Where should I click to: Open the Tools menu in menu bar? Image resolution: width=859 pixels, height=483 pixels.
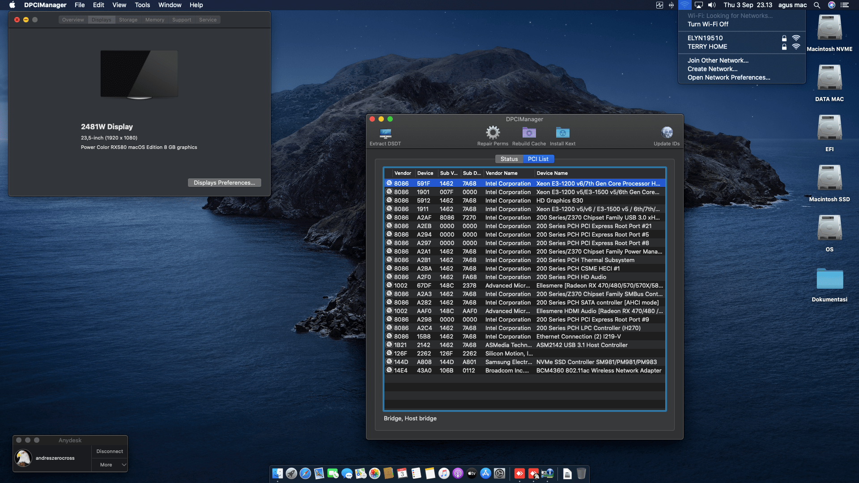coord(142,5)
